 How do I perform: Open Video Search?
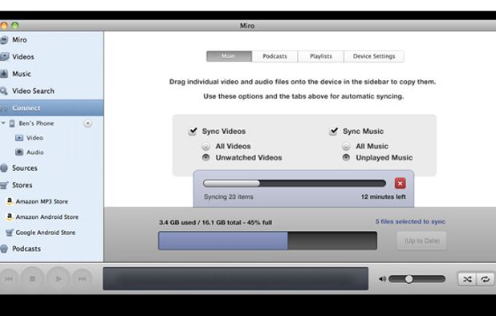51,91
